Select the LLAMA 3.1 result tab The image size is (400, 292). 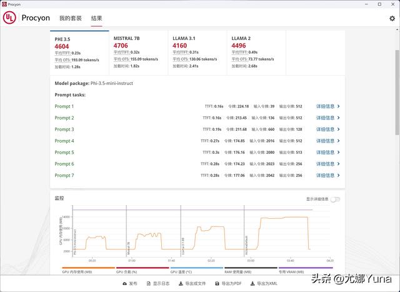(x=197, y=53)
